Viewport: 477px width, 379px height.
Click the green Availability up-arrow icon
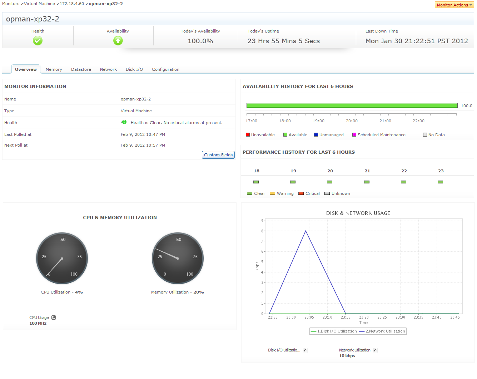(x=118, y=41)
